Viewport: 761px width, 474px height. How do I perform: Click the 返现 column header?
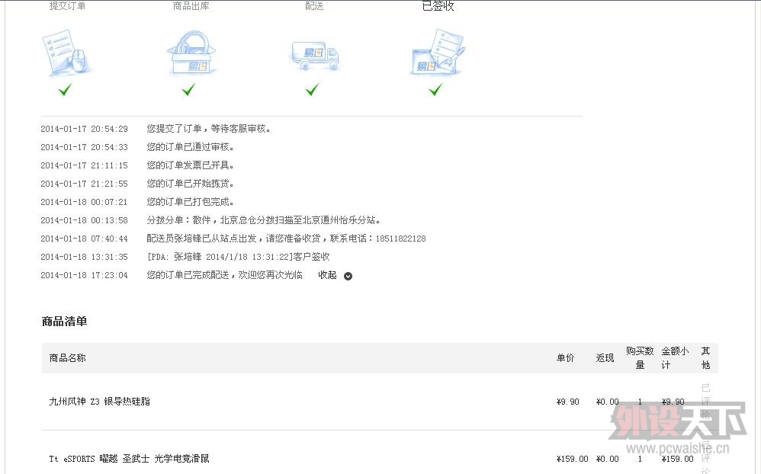pyautogui.click(x=605, y=358)
